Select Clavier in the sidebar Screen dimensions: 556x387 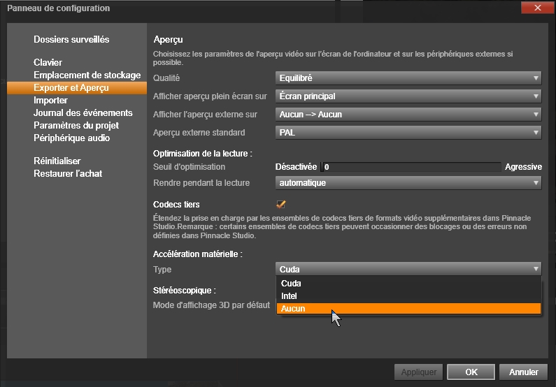coord(48,62)
